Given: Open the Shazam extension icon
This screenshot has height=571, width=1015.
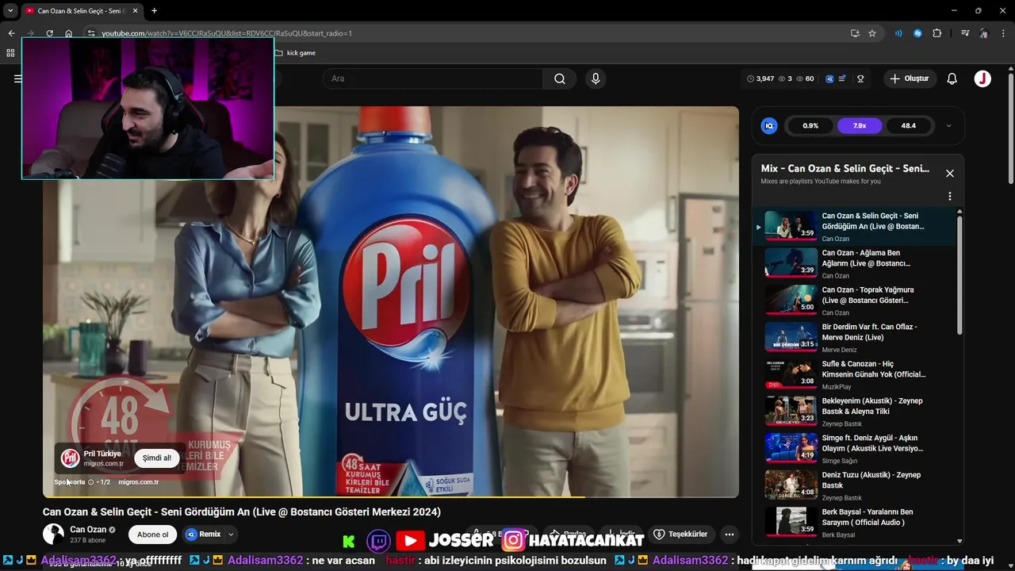Looking at the screenshot, I should pos(917,33).
